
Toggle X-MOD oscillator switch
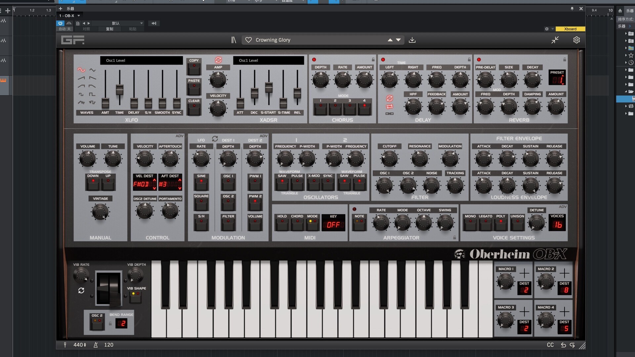click(314, 184)
